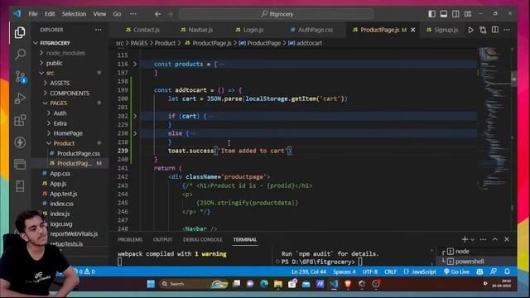Open the Explorer more actions ellipsis

click(98, 30)
